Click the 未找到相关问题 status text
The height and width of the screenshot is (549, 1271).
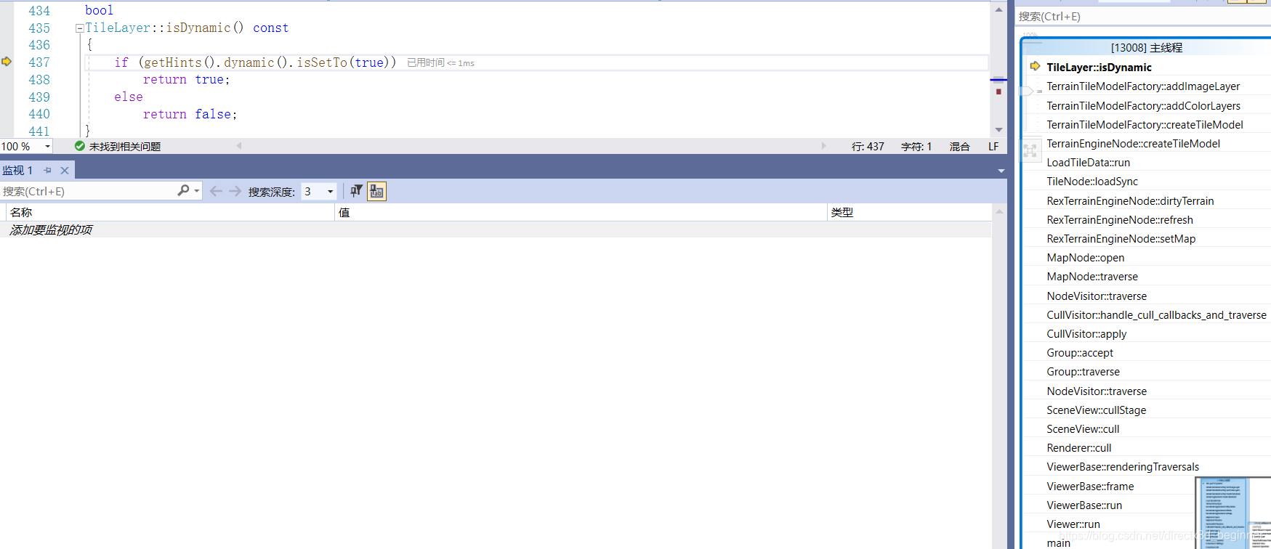[125, 147]
